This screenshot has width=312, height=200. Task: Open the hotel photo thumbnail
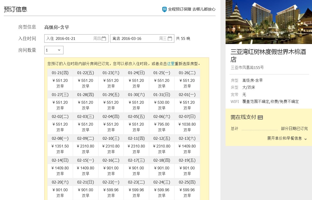(x=269, y=22)
